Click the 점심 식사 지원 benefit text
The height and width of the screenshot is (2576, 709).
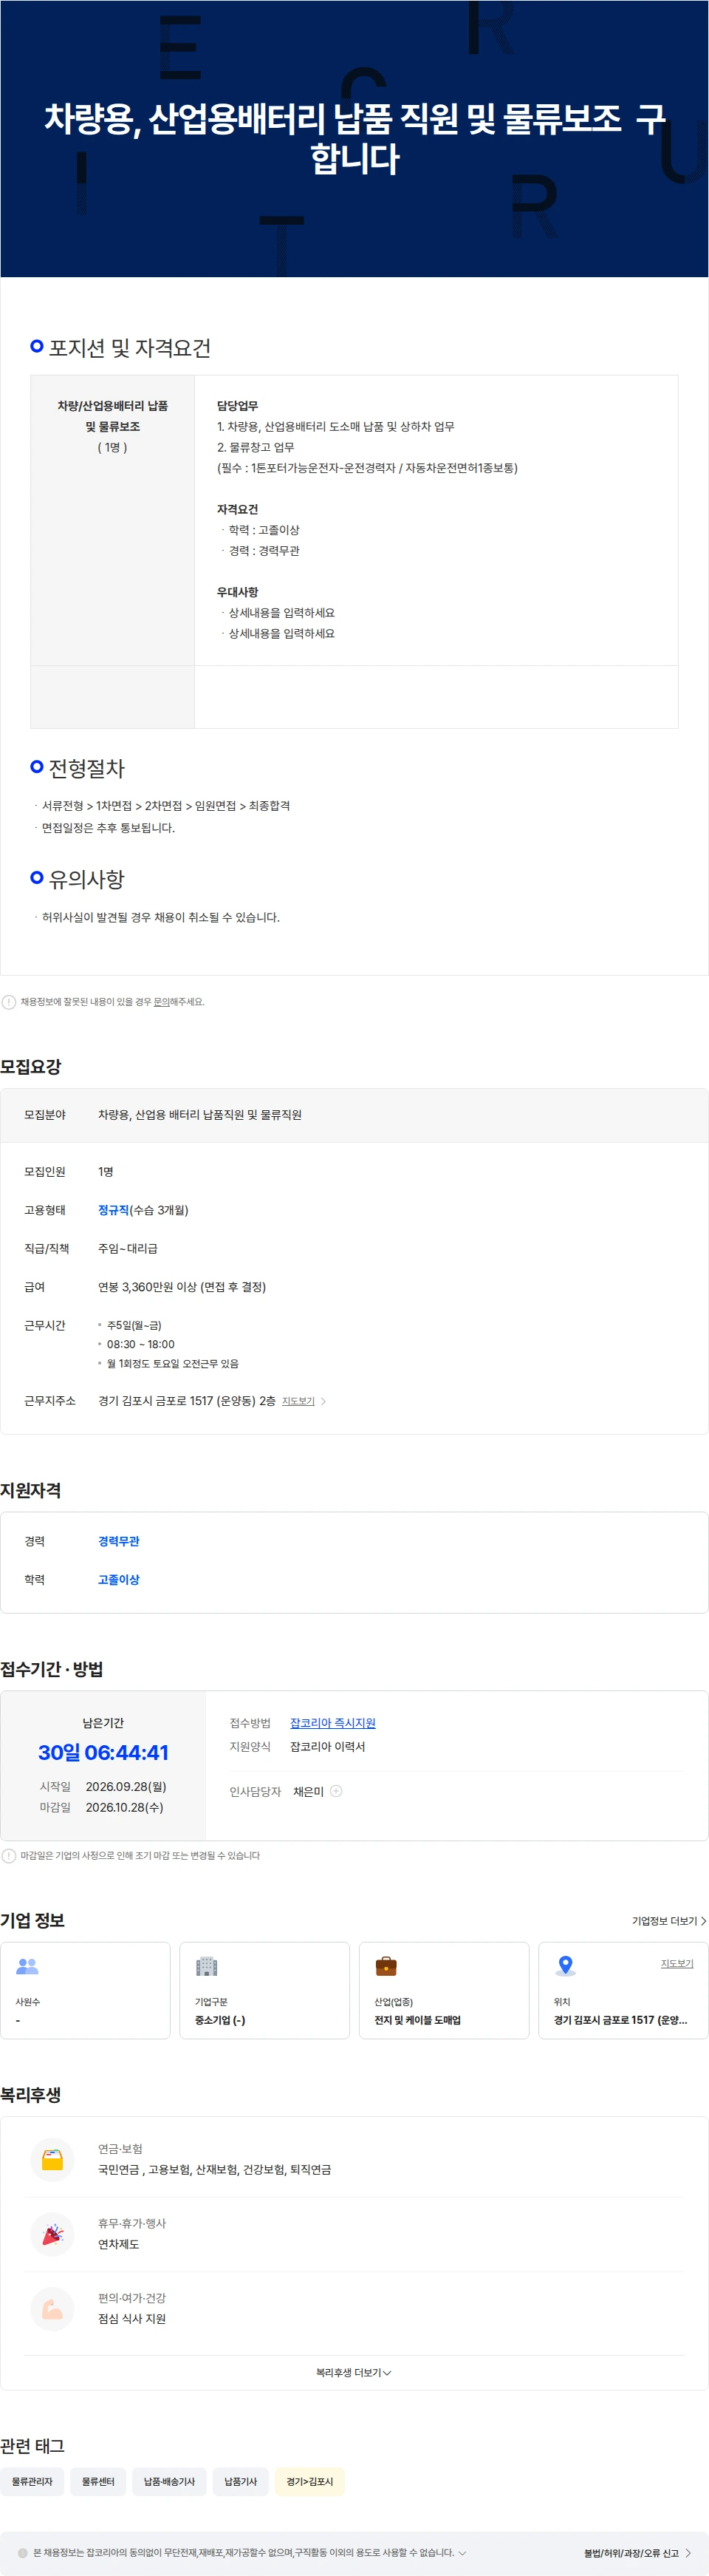click(131, 2318)
